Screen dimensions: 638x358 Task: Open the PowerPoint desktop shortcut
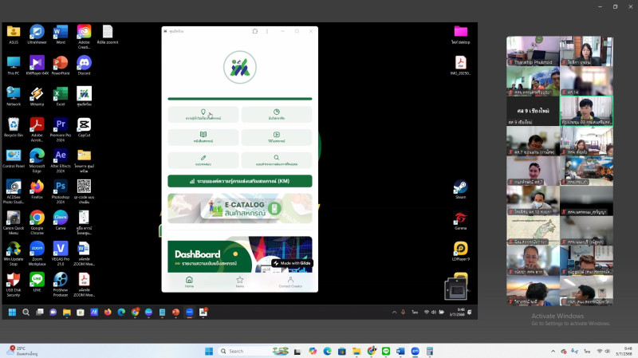(x=61, y=65)
